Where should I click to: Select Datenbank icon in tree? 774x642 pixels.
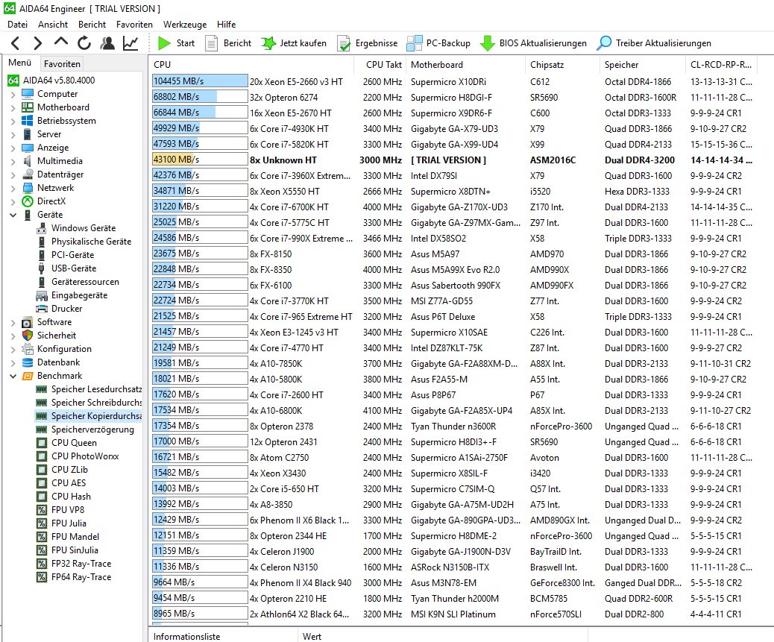pos(28,362)
